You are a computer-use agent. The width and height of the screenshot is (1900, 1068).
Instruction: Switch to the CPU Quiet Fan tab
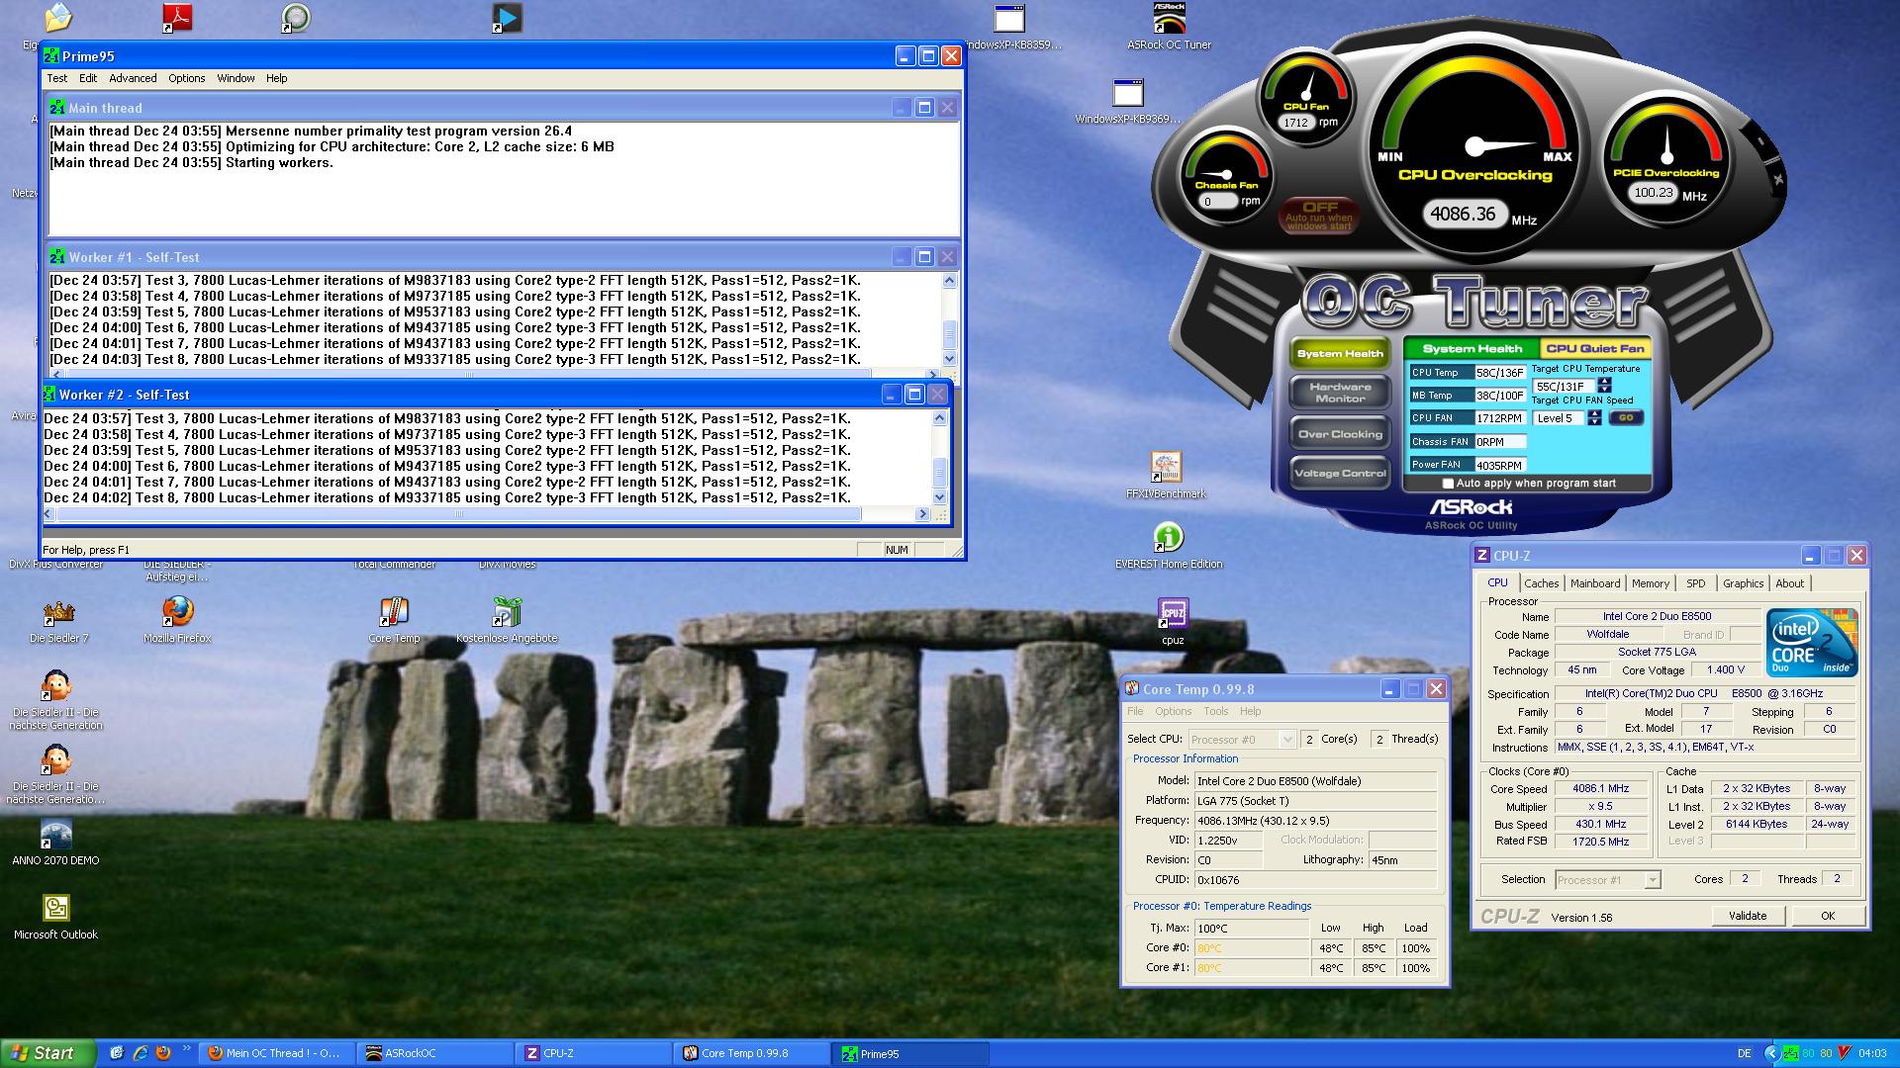coord(1594,348)
